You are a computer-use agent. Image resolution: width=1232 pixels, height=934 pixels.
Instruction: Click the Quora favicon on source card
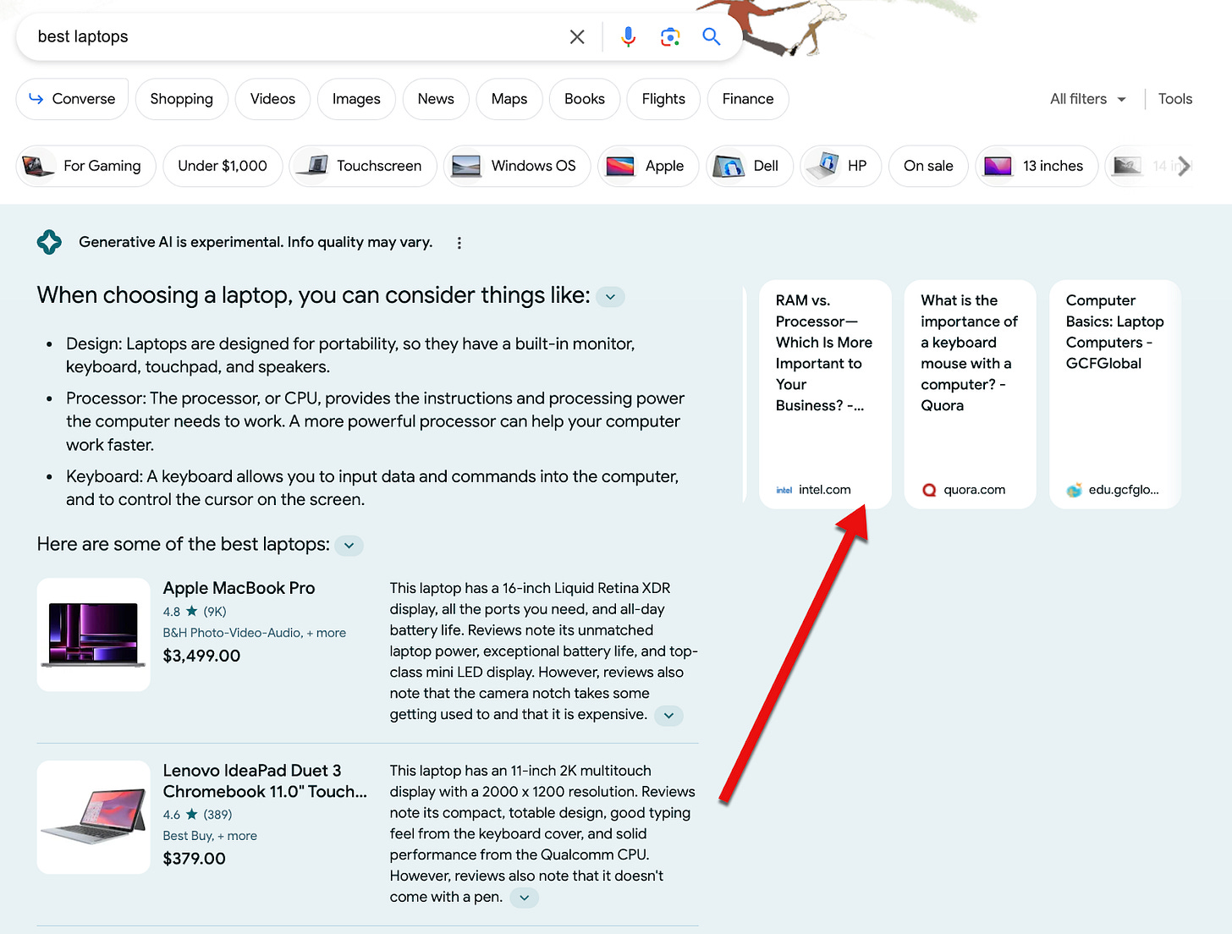929,490
